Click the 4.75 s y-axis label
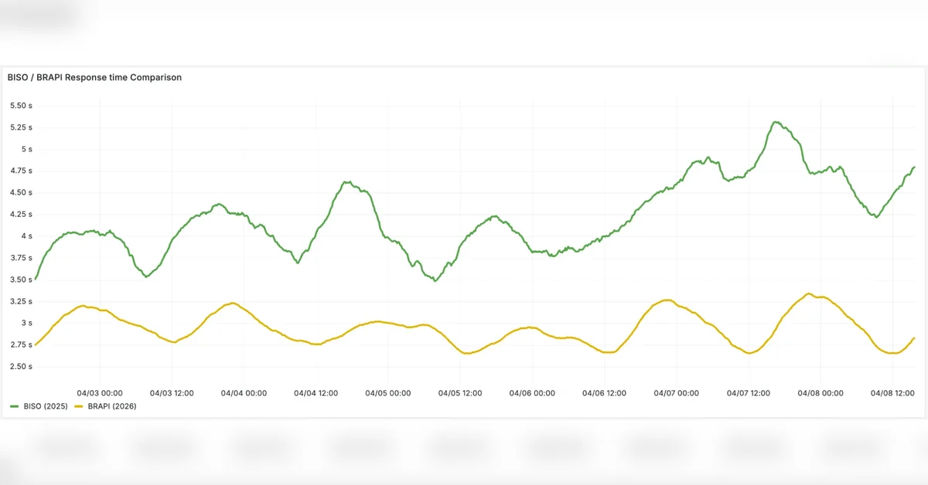Screen dimensions: 928x485 tap(21, 171)
